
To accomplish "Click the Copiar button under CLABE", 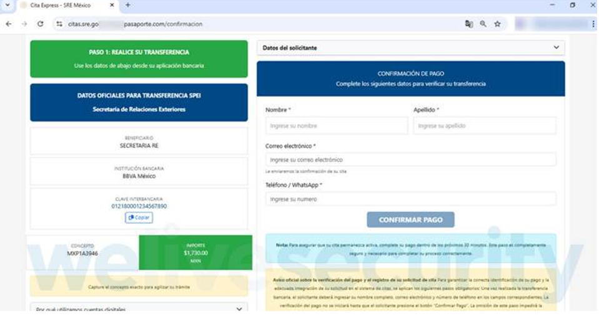I will pos(139,218).
